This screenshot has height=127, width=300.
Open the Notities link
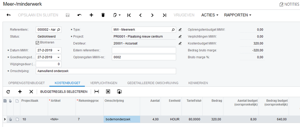289,4
